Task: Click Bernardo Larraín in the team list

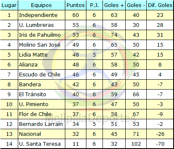Action: (x=41, y=124)
